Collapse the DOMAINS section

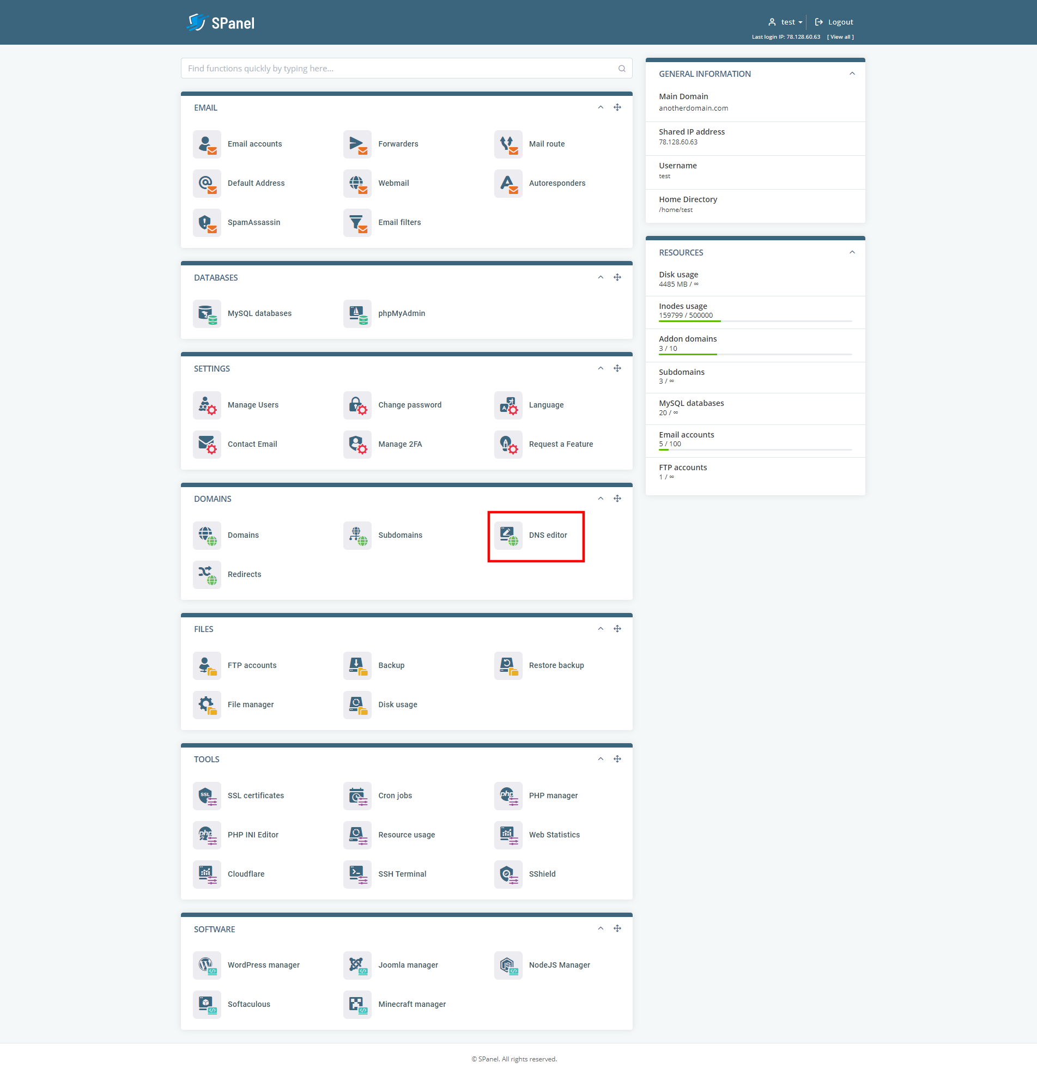pos(601,498)
